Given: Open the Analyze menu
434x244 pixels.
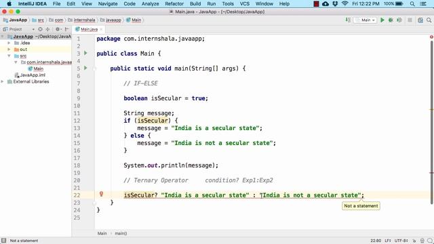Looking at the screenshot, I should point(150,3).
